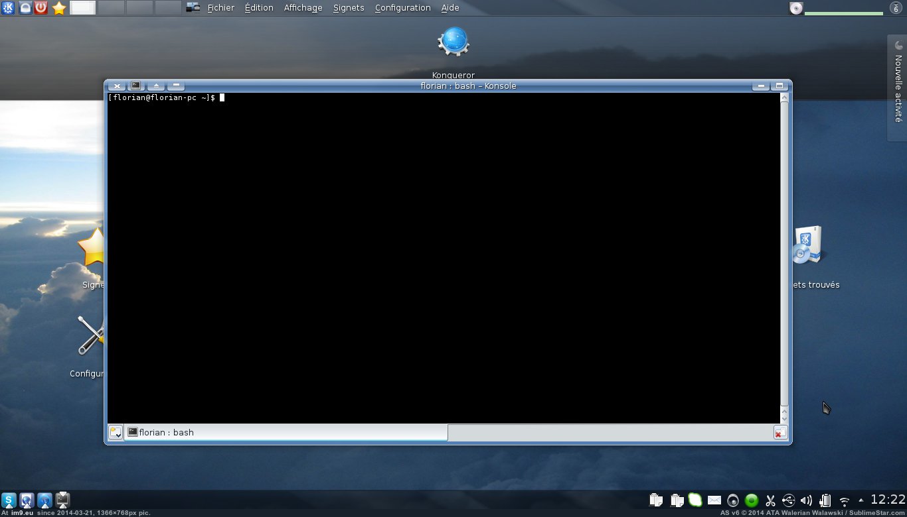Open the KDE application launcher
This screenshot has height=517, width=907.
[9, 8]
